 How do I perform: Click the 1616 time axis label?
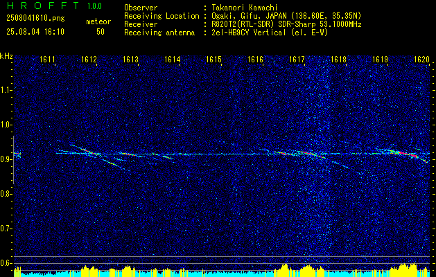click(x=255, y=59)
